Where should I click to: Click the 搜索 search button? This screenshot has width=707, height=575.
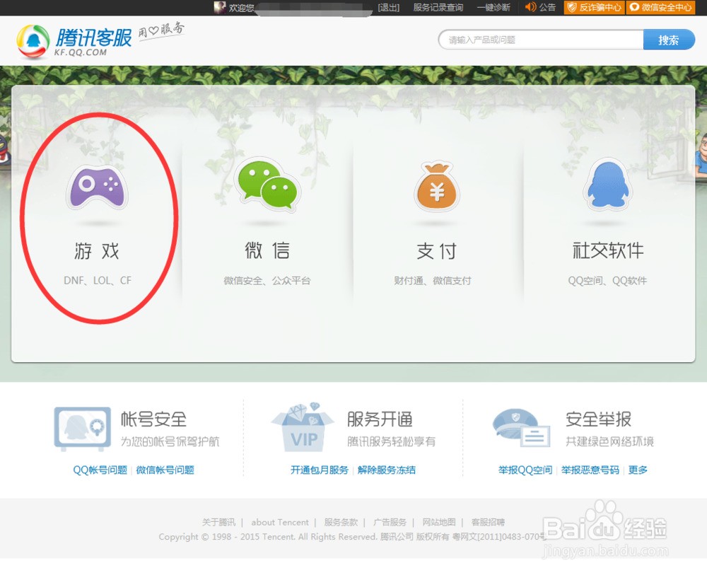pyautogui.click(x=668, y=40)
